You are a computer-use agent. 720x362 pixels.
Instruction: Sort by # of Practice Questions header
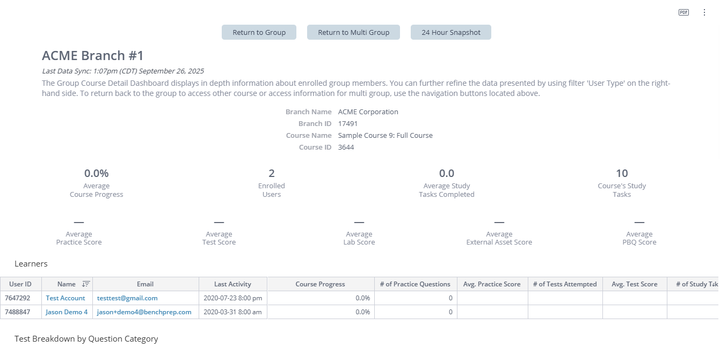(x=415, y=284)
